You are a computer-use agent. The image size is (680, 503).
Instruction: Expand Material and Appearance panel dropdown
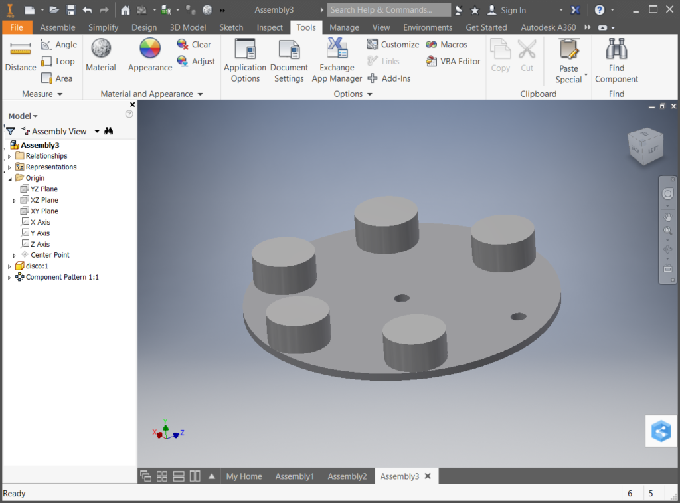click(200, 94)
